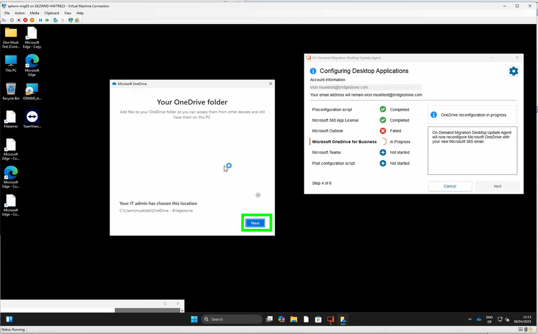The width and height of the screenshot is (538, 334).
Task: Click the Revert toolbar icon
Action: click(x=62, y=20)
